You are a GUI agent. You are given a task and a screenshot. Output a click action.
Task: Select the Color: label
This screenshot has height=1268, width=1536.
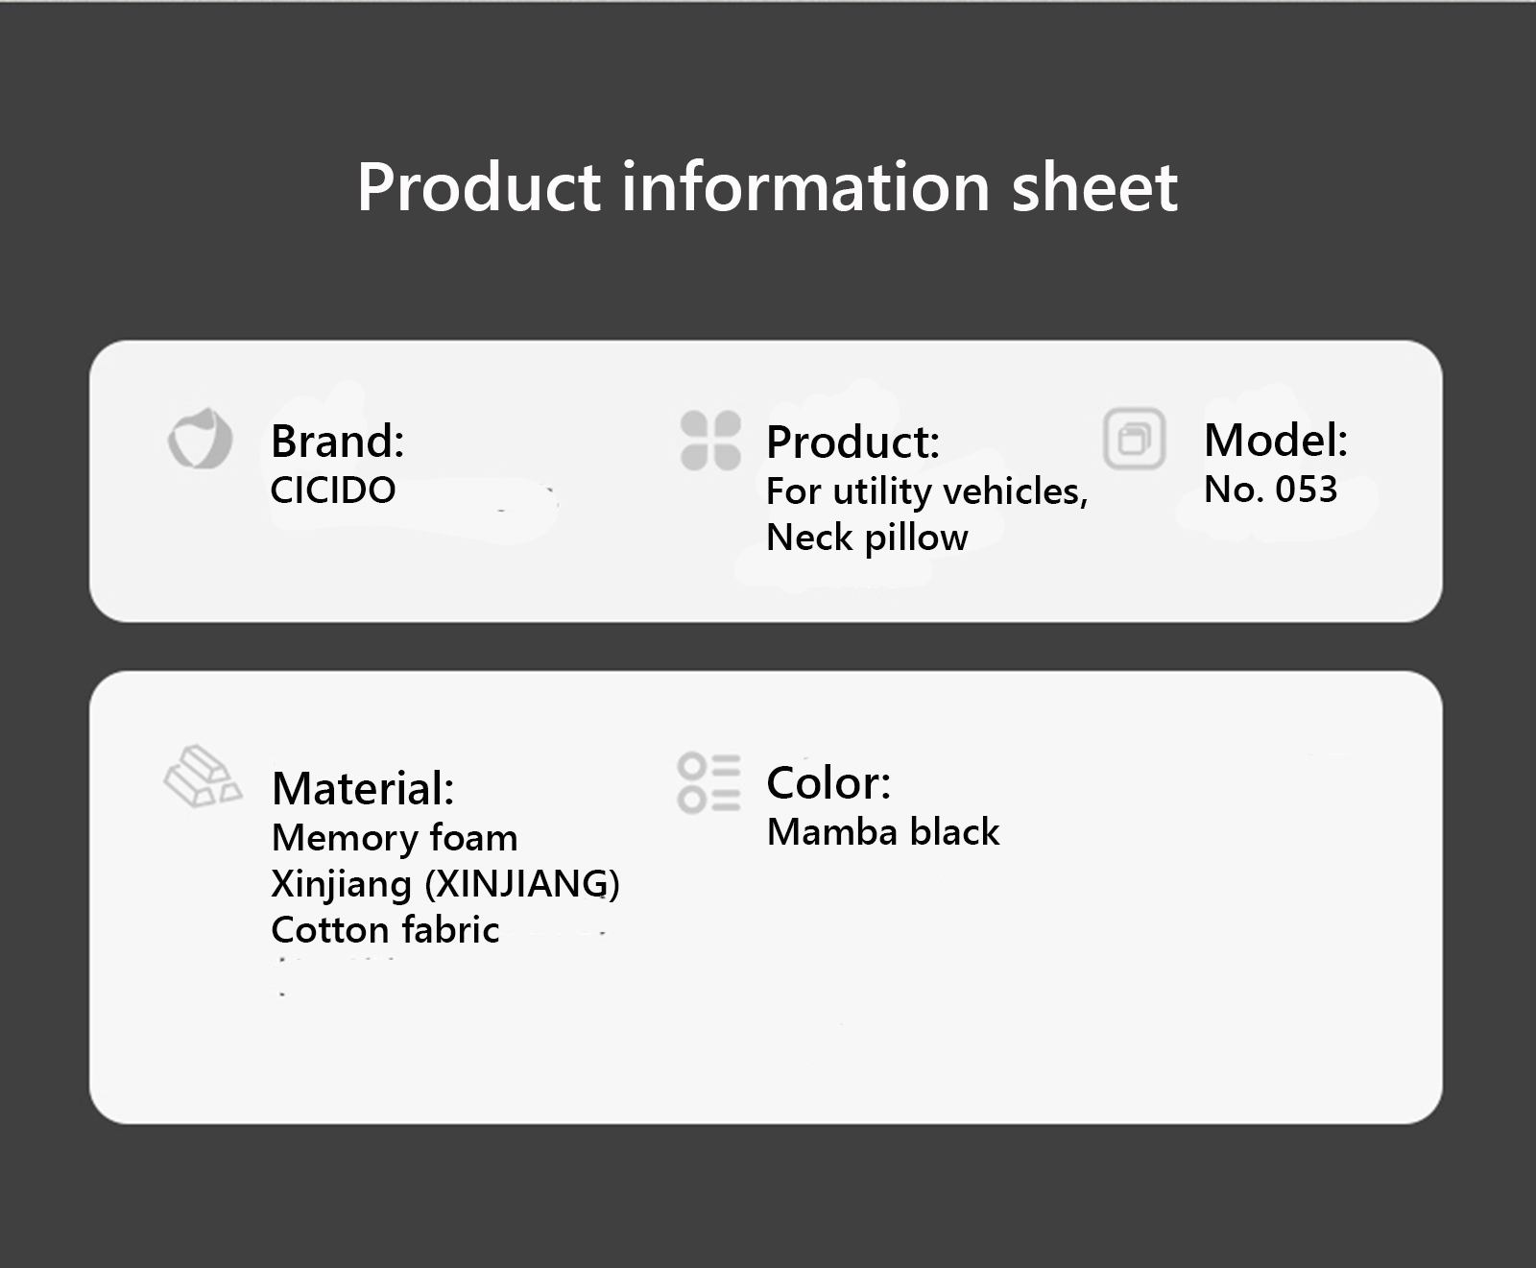(x=828, y=783)
